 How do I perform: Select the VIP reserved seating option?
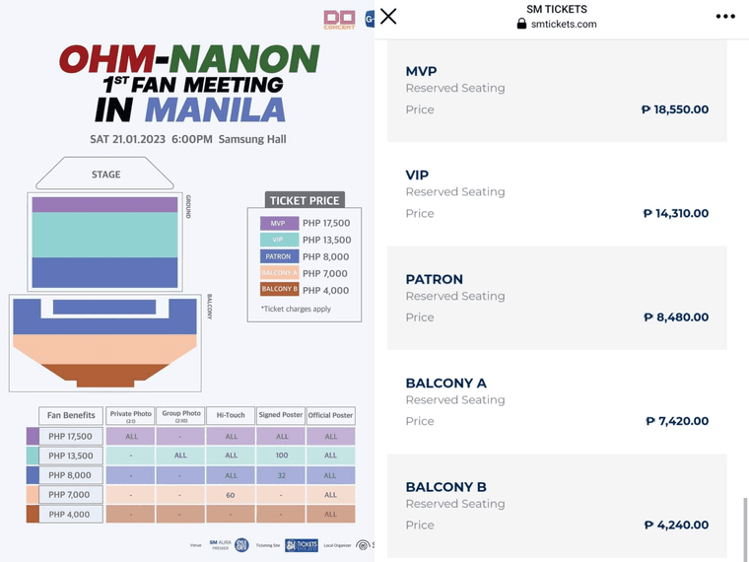[557, 194]
